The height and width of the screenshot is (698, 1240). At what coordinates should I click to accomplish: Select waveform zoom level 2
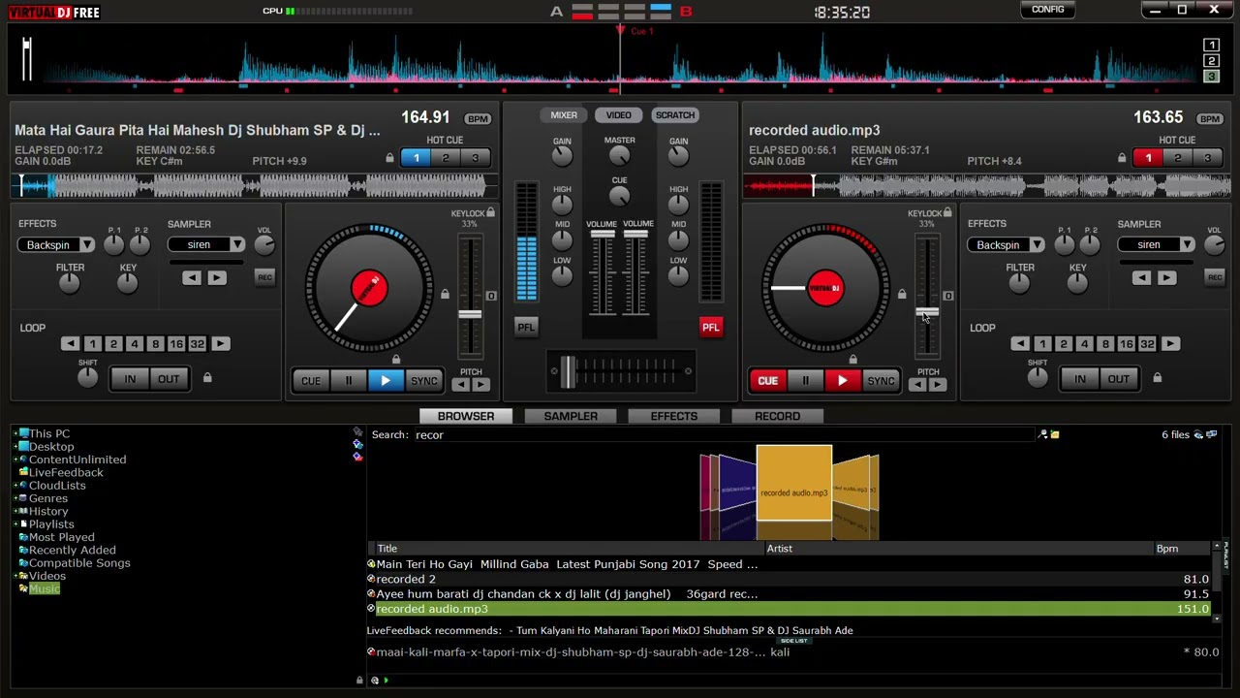click(1211, 61)
